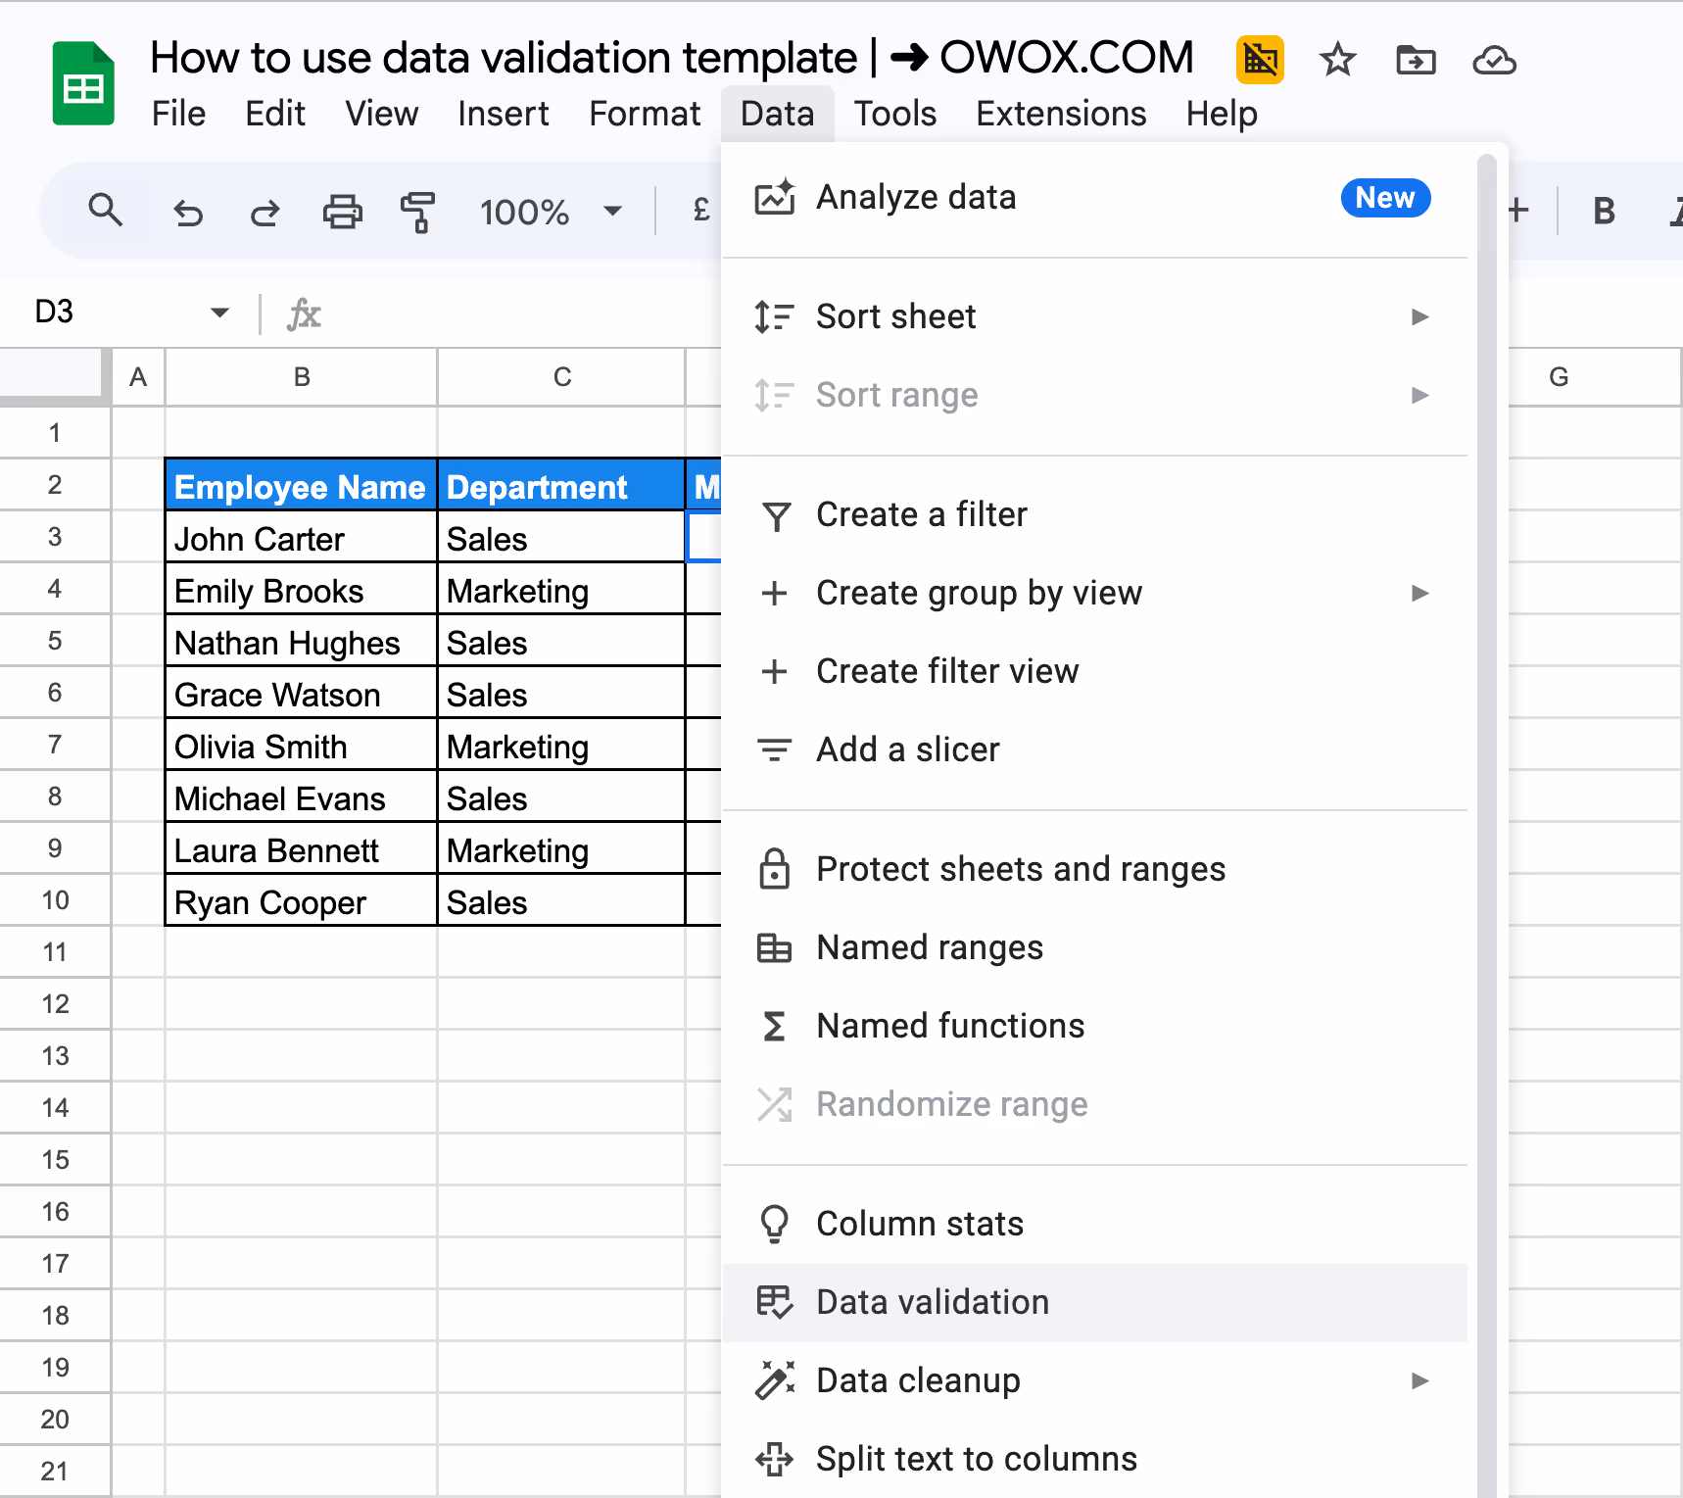Expand the Sort sheet submenu
The image size is (1683, 1498).
pyautogui.click(x=1419, y=316)
